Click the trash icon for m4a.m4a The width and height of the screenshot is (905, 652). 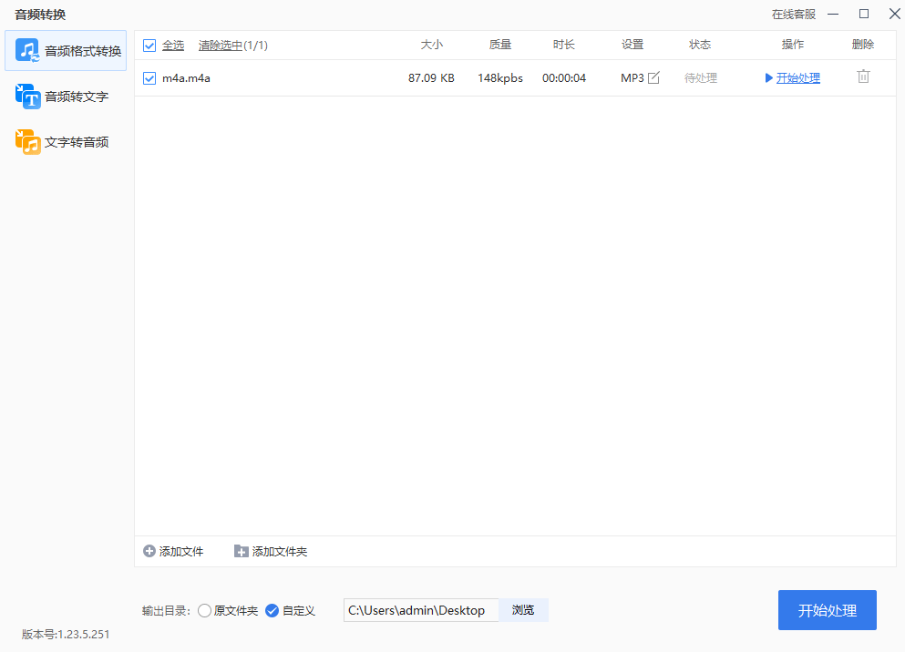click(x=862, y=77)
